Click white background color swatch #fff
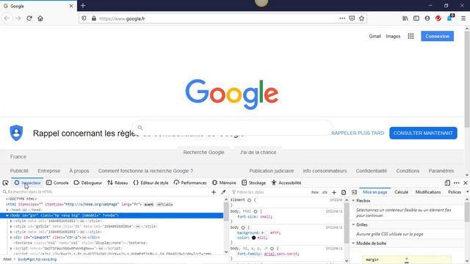The image size is (470, 264). click(x=267, y=233)
